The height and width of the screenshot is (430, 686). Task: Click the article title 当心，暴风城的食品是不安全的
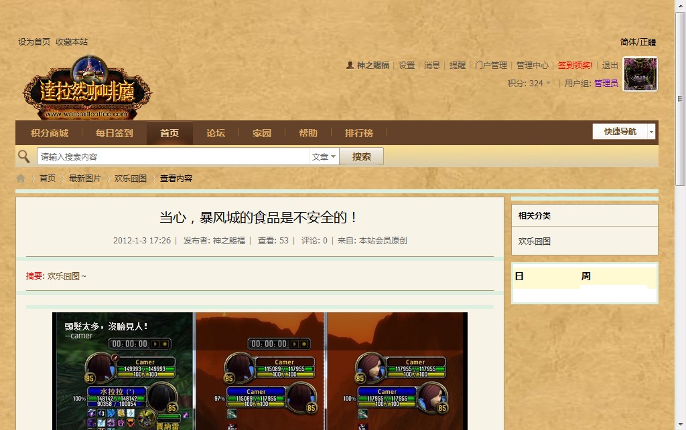point(259,217)
